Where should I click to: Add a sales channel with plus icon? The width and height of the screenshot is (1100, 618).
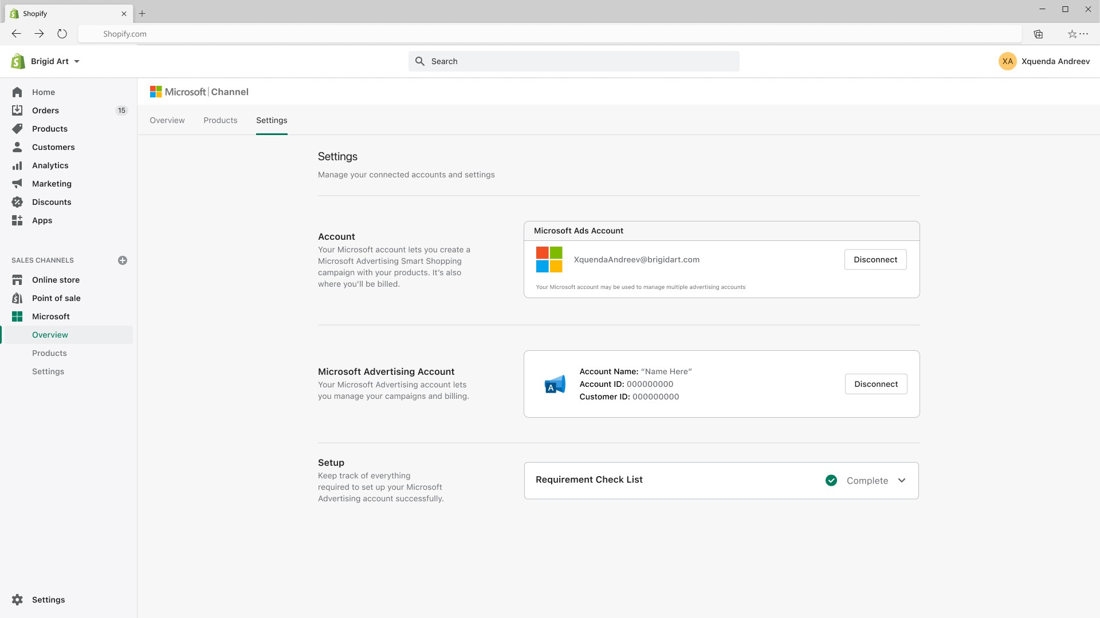click(123, 260)
